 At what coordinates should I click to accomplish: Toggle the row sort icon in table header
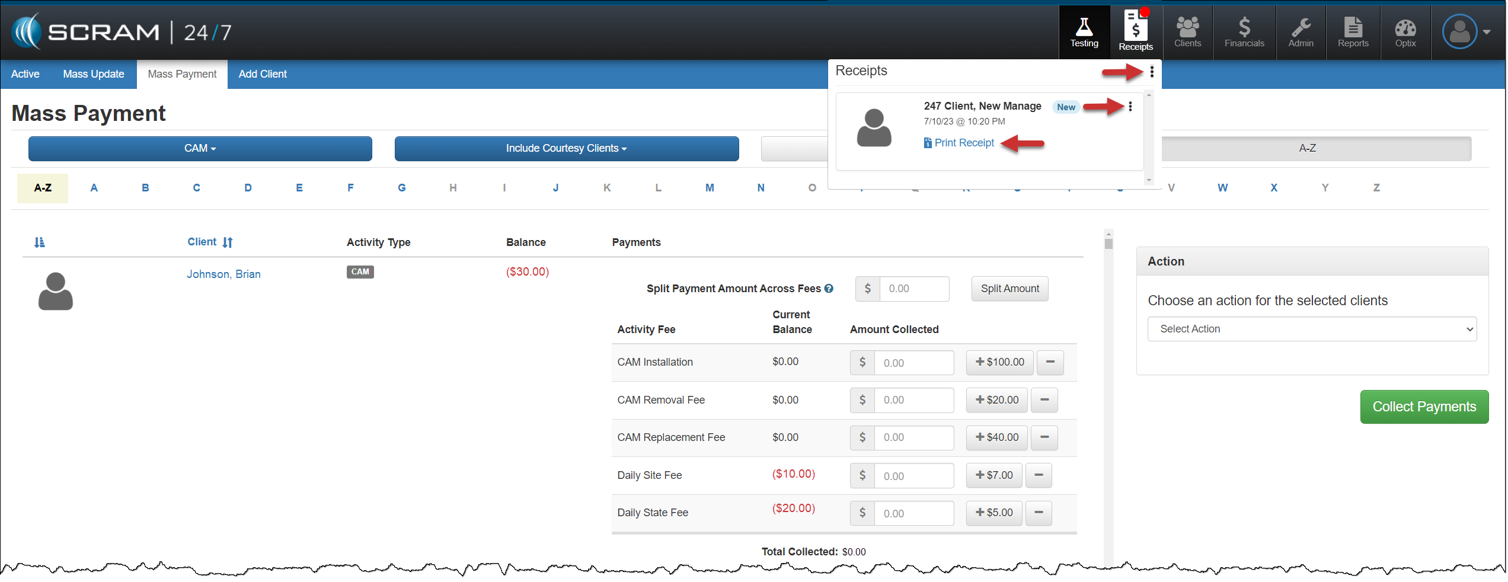[x=40, y=242]
